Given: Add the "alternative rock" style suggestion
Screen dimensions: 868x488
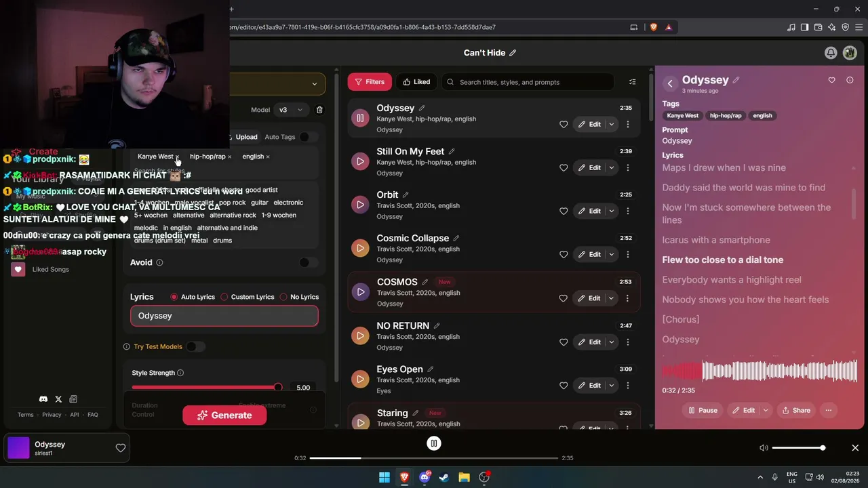Looking at the screenshot, I should (233, 216).
